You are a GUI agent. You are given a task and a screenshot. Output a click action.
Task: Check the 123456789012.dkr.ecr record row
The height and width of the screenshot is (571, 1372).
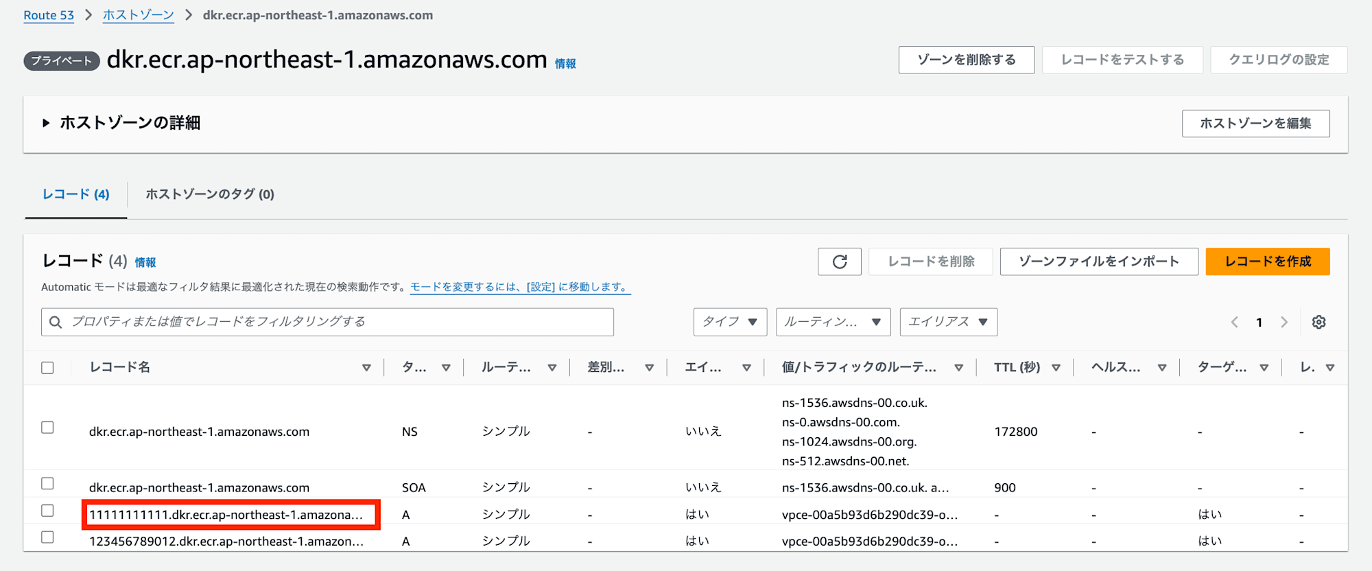(47, 537)
